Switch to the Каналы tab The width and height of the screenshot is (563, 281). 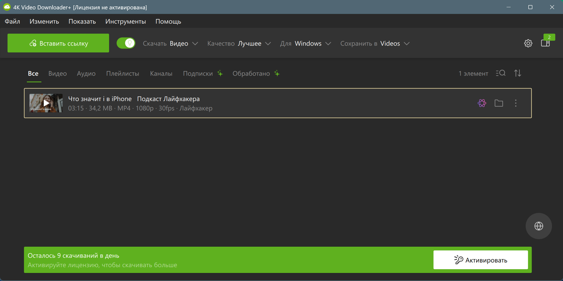click(x=161, y=73)
